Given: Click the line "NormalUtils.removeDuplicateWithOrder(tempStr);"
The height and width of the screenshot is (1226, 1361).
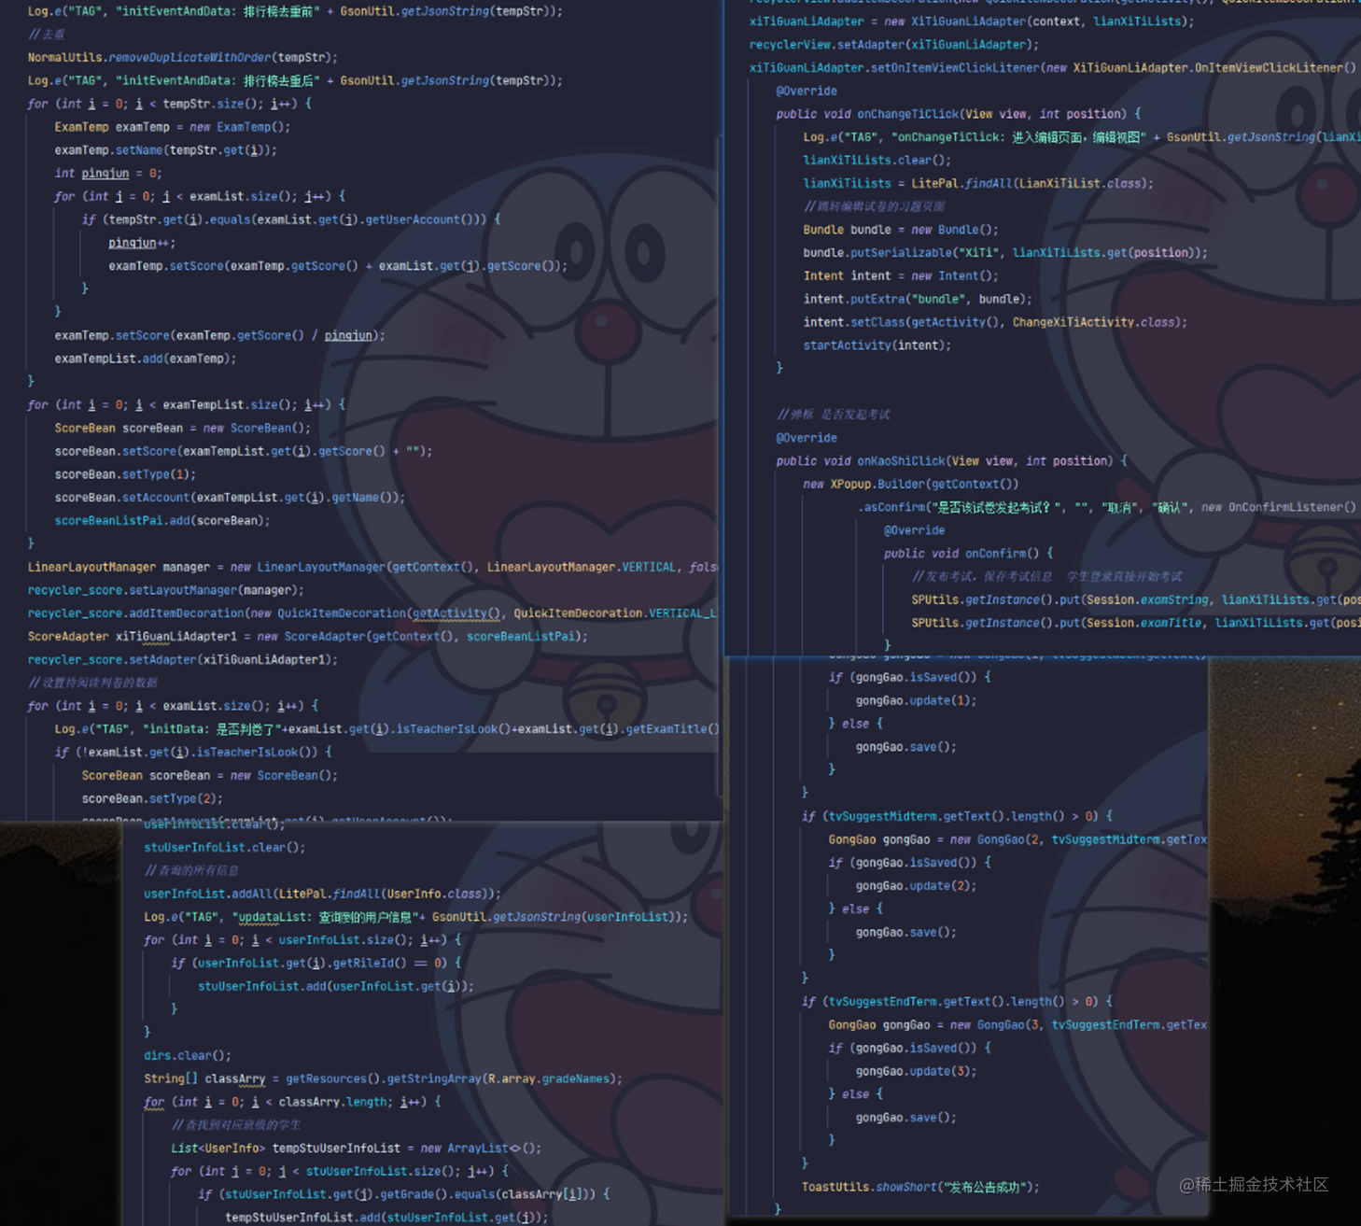Looking at the screenshot, I should [183, 57].
